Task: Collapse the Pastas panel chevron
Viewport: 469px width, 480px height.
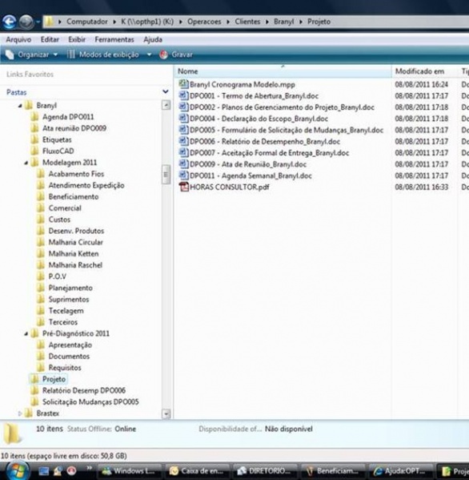Action: pyautogui.click(x=166, y=91)
